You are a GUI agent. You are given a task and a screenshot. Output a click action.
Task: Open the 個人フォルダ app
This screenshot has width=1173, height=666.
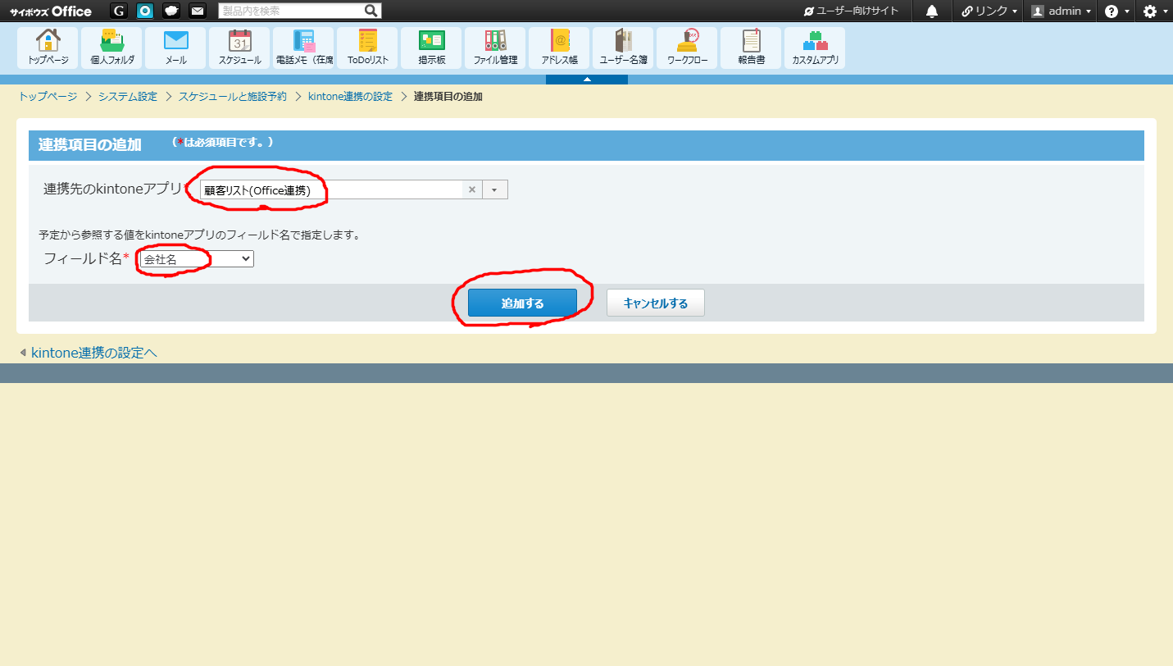click(x=112, y=48)
